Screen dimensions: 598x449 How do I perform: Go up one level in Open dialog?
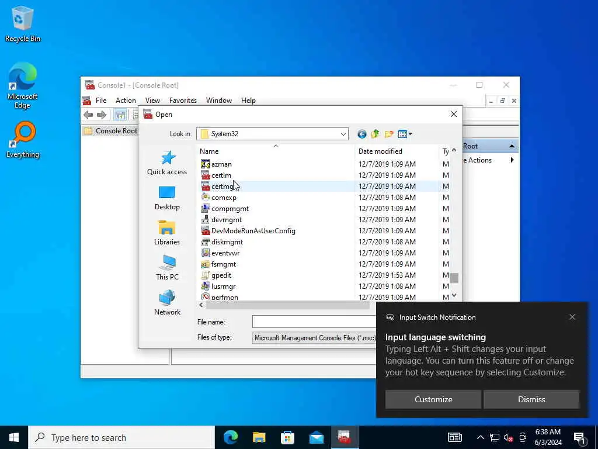click(x=376, y=134)
